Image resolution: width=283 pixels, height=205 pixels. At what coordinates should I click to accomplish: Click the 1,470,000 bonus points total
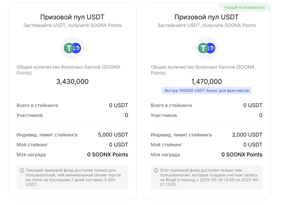(207, 82)
